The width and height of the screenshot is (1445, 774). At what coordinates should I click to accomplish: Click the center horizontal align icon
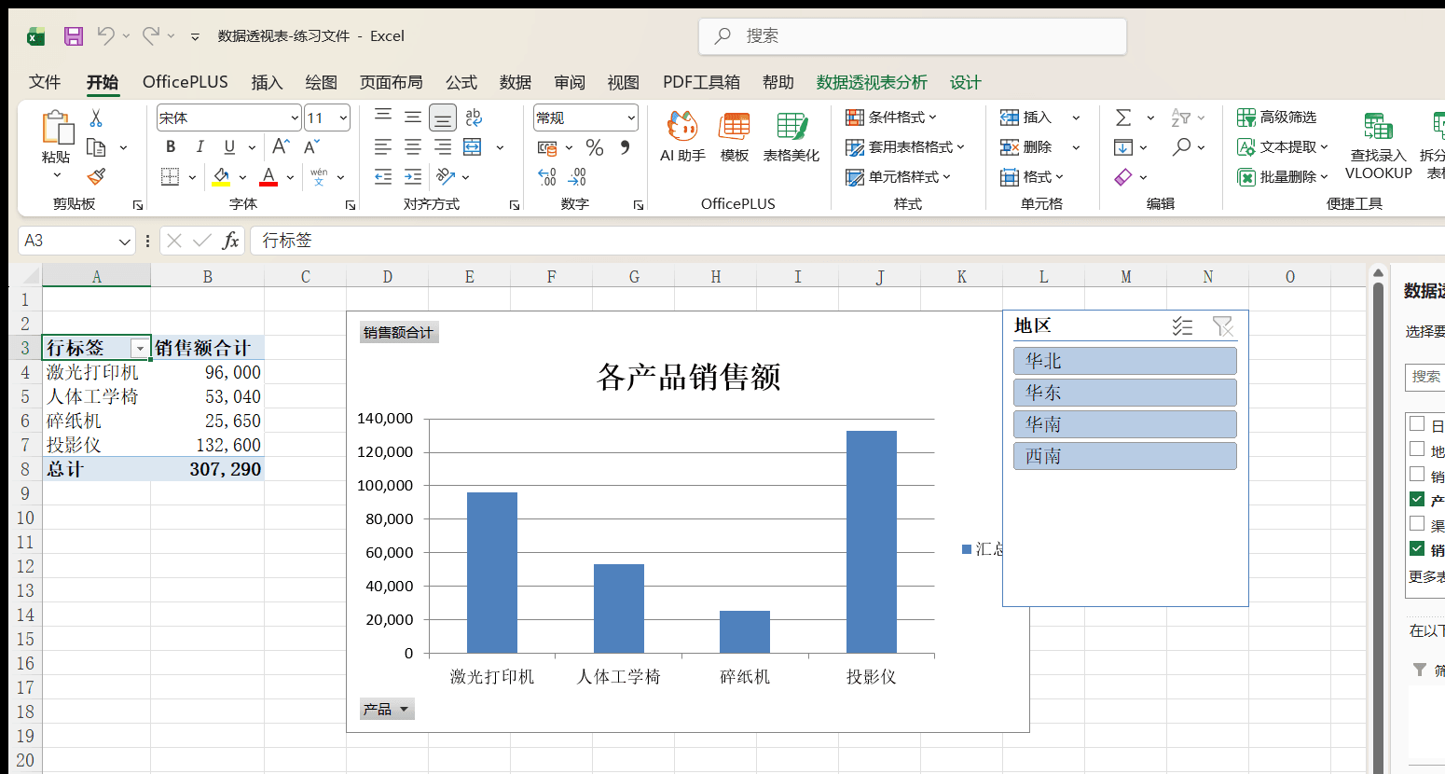point(413,147)
